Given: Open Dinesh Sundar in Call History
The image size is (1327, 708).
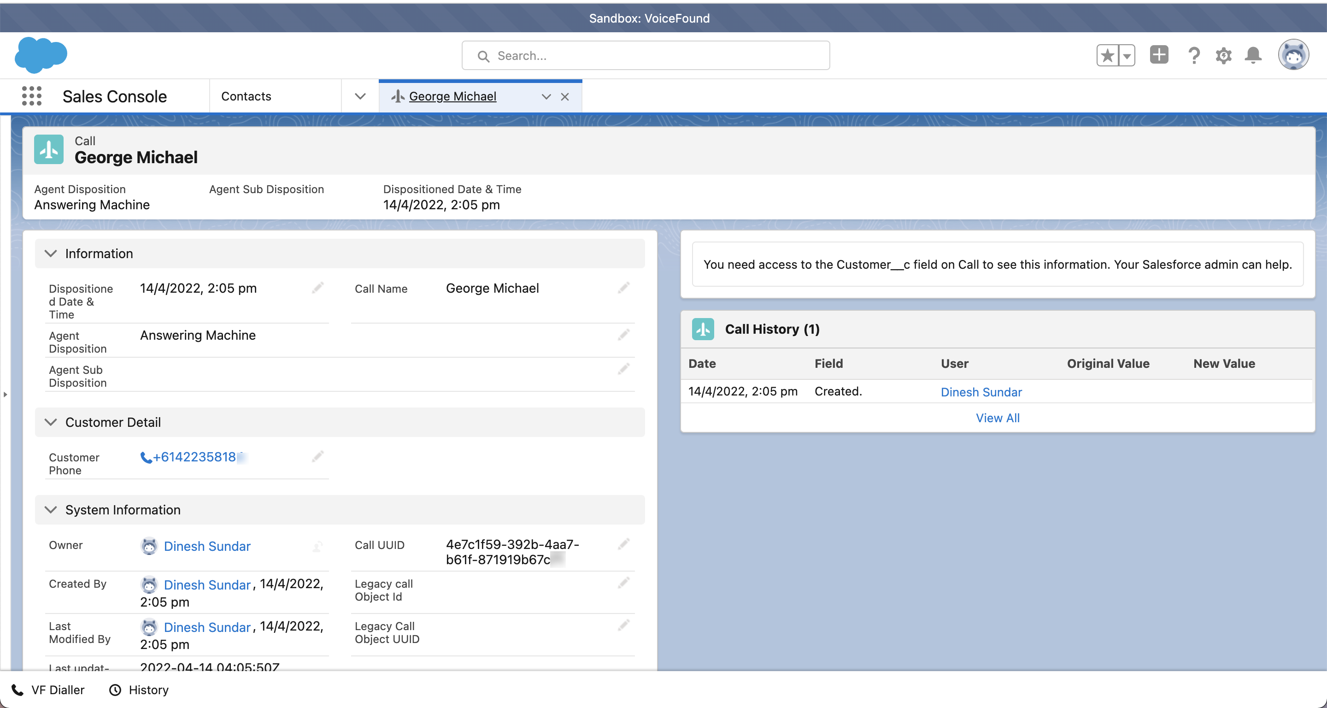Looking at the screenshot, I should (981, 392).
